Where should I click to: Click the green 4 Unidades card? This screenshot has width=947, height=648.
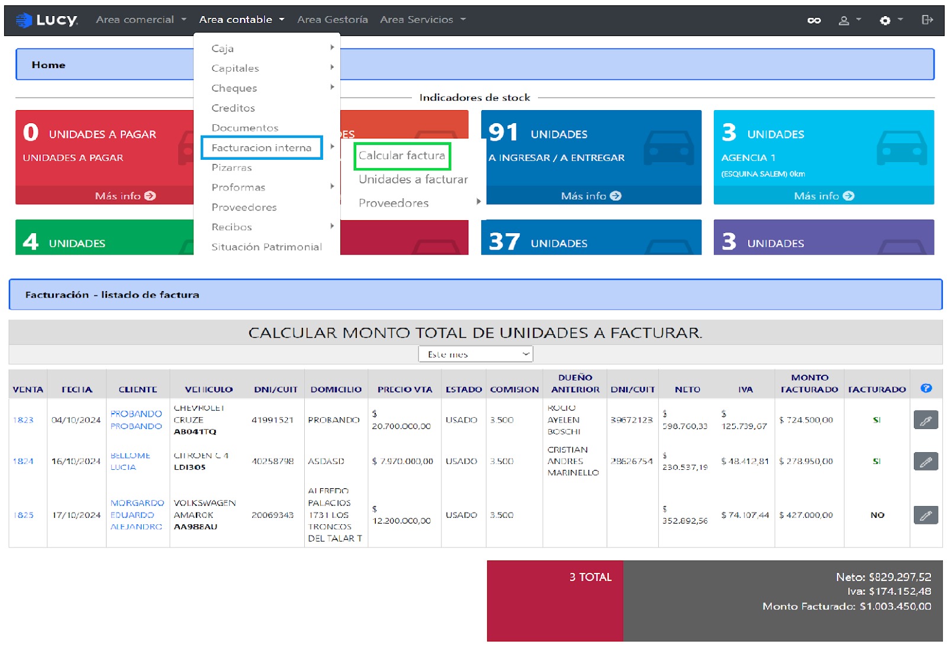[x=104, y=237]
